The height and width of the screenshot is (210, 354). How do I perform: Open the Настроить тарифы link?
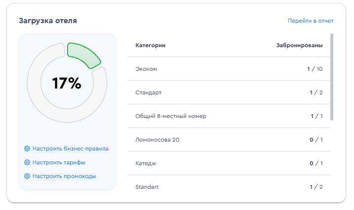click(59, 162)
